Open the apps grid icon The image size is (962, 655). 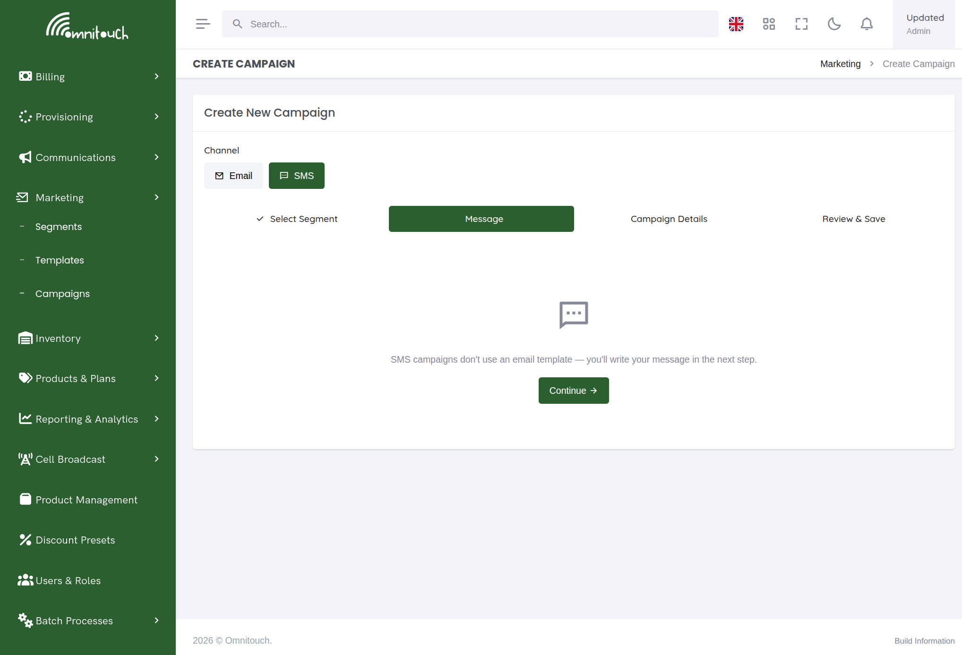[x=769, y=24]
